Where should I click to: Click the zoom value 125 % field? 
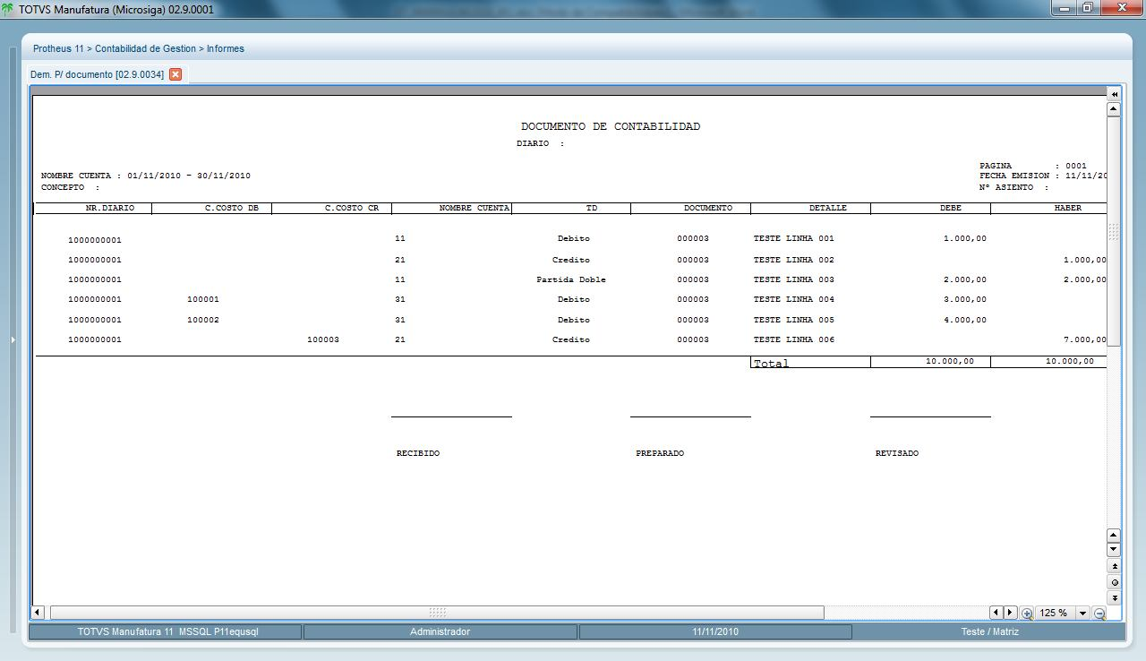(1055, 614)
